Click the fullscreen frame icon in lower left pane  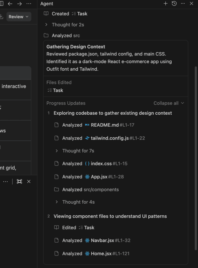(19, 181)
